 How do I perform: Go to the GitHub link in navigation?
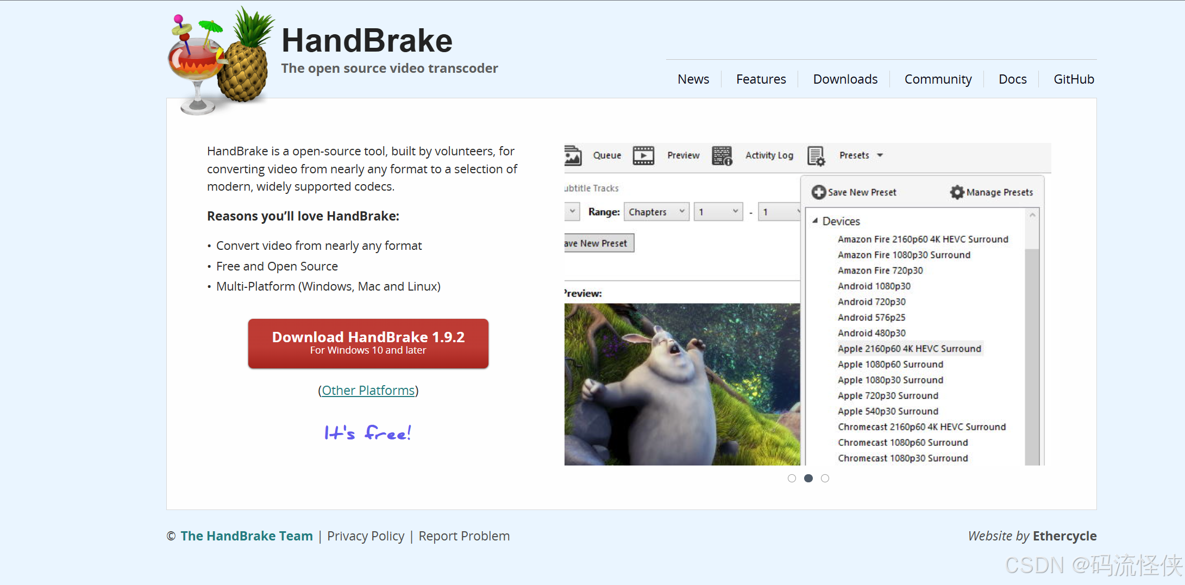coord(1074,79)
